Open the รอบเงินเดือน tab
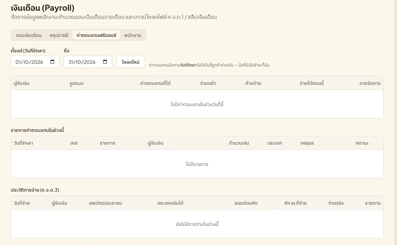The height and width of the screenshot is (245, 397). 29,35
